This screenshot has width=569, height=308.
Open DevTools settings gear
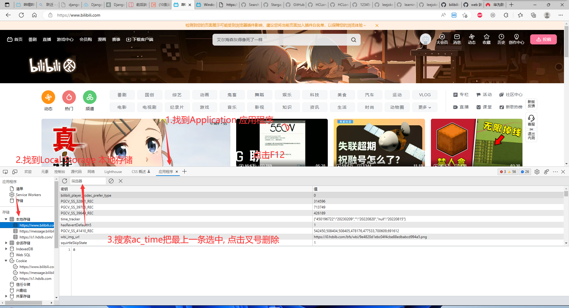point(537,172)
